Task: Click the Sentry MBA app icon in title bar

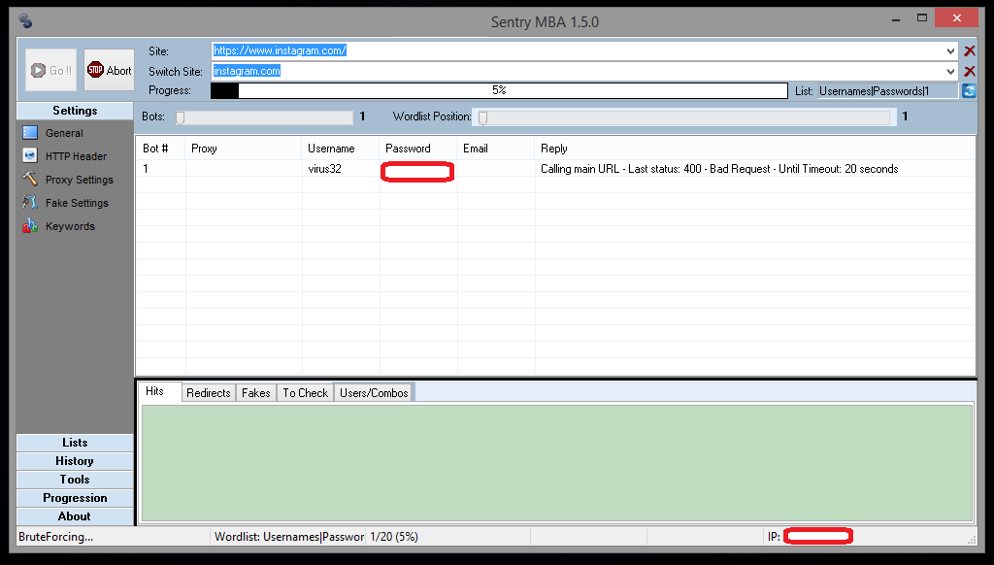Action: (x=25, y=21)
